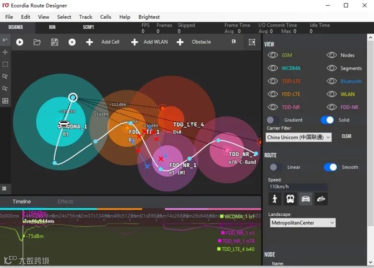Choose car speed mode icon
The width and height of the screenshot is (374, 268).
(306, 199)
